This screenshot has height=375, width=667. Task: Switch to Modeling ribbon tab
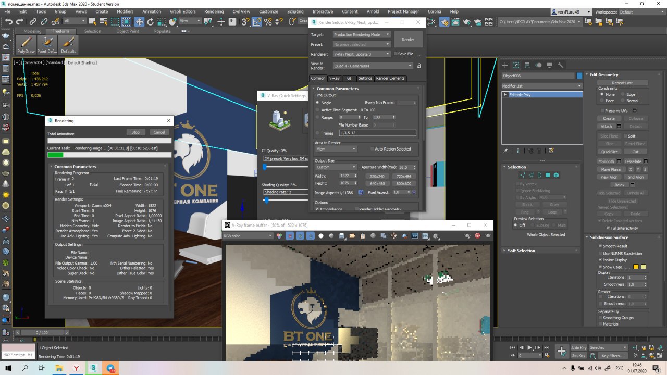point(32,31)
